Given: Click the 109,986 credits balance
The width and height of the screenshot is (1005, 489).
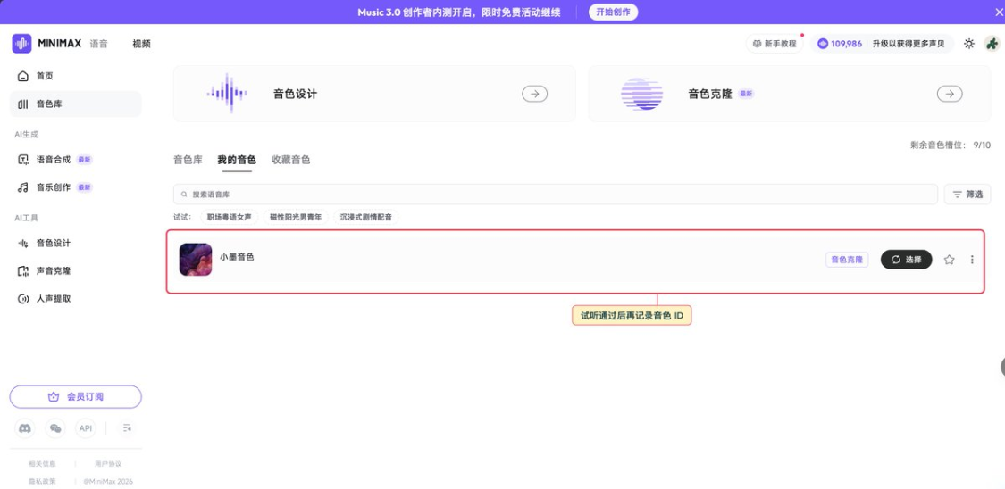Looking at the screenshot, I should coord(840,44).
